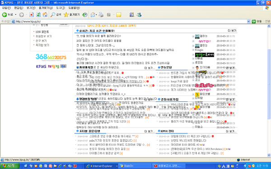Click the page vertical scrollbar down arrow

point(269,155)
